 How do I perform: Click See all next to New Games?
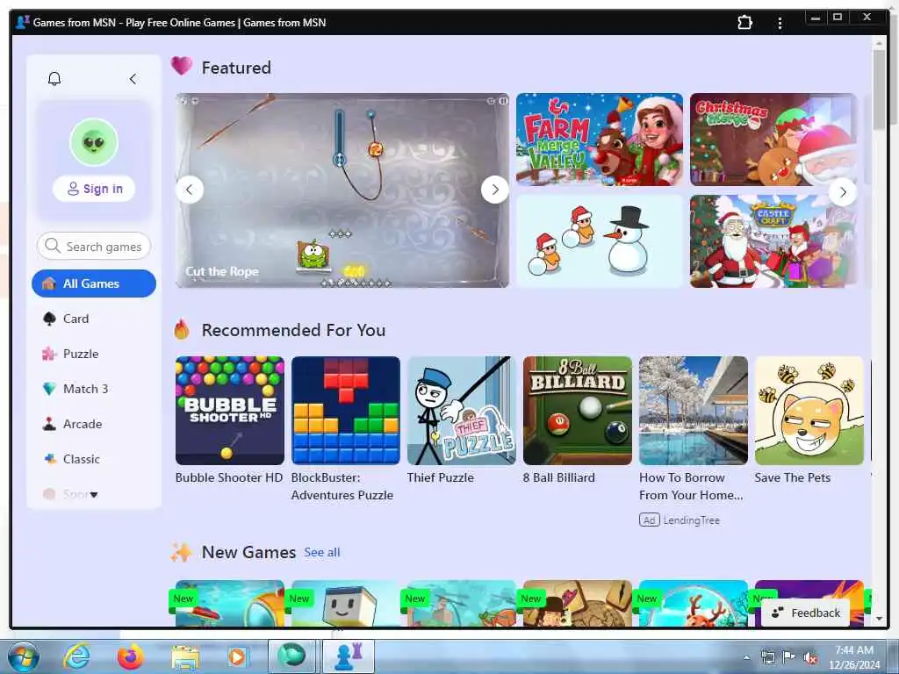click(x=321, y=553)
